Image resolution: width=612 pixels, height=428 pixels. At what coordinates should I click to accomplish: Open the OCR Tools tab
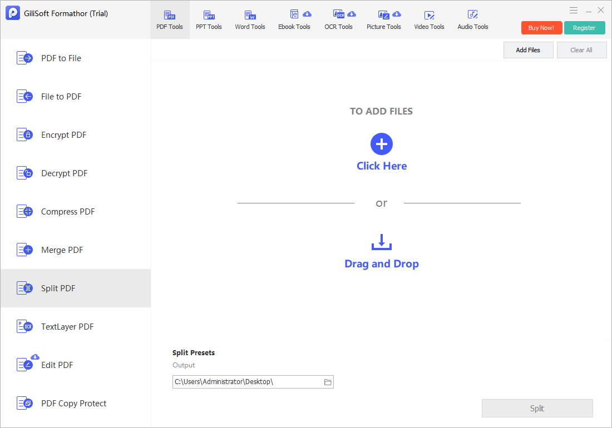[338, 20]
